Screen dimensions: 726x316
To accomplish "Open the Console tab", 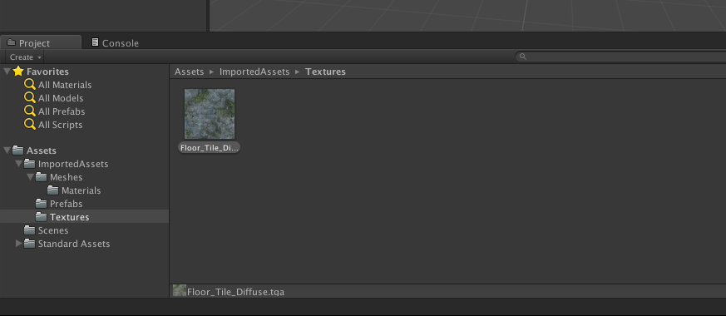I will 116,43.
